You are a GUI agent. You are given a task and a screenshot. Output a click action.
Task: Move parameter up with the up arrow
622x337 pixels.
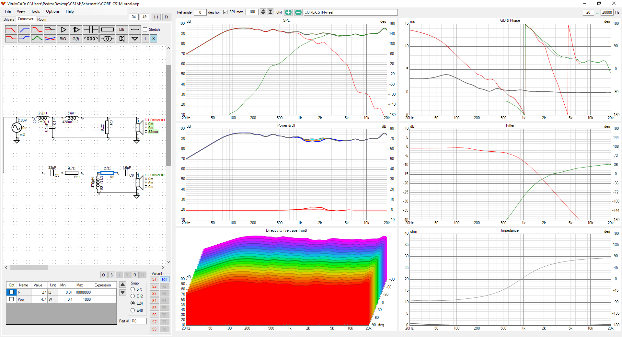click(122, 285)
